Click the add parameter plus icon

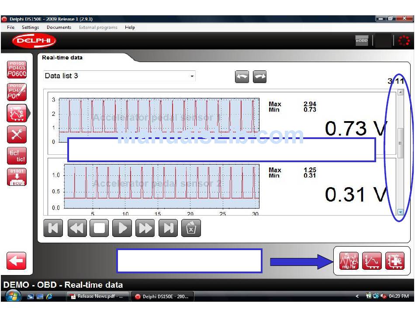pos(395,261)
